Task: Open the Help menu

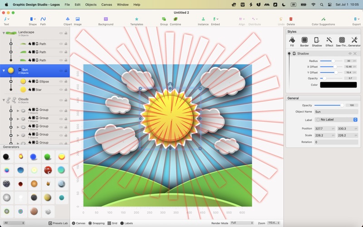Action: click(137, 5)
